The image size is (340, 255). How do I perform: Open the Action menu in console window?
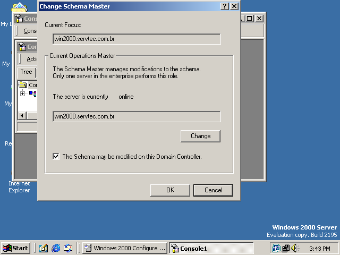click(32, 59)
